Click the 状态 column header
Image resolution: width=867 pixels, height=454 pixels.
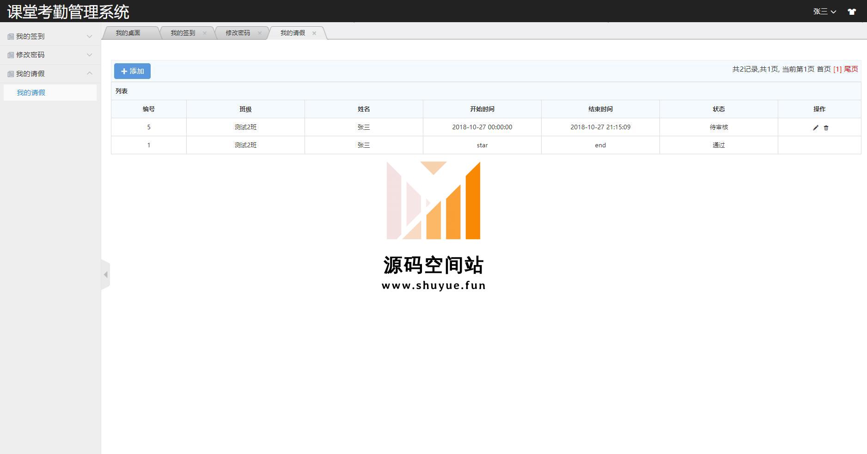click(719, 109)
